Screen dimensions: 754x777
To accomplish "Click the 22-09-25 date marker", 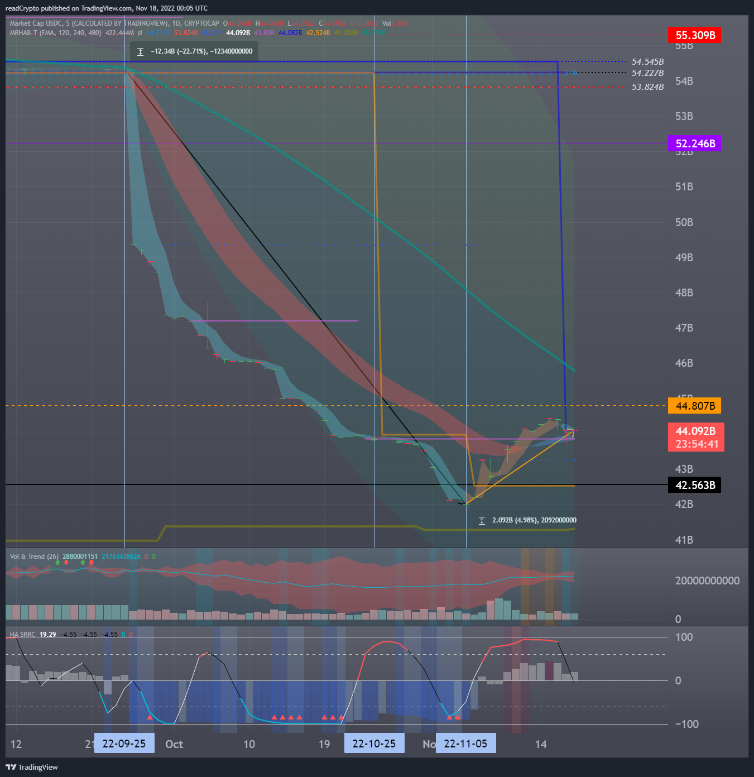I will click(124, 744).
